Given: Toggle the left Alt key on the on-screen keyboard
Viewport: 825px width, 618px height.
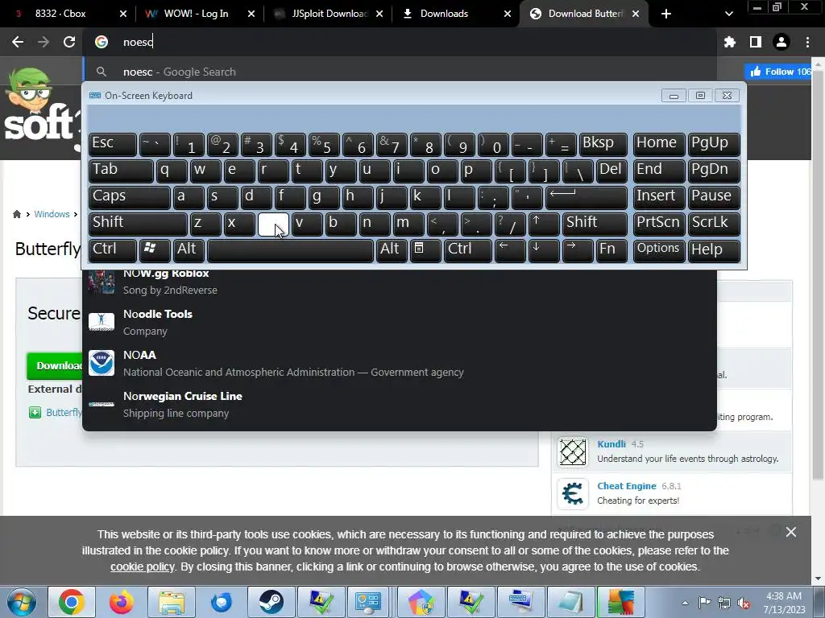Looking at the screenshot, I should pyautogui.click(x=189, y=250).
